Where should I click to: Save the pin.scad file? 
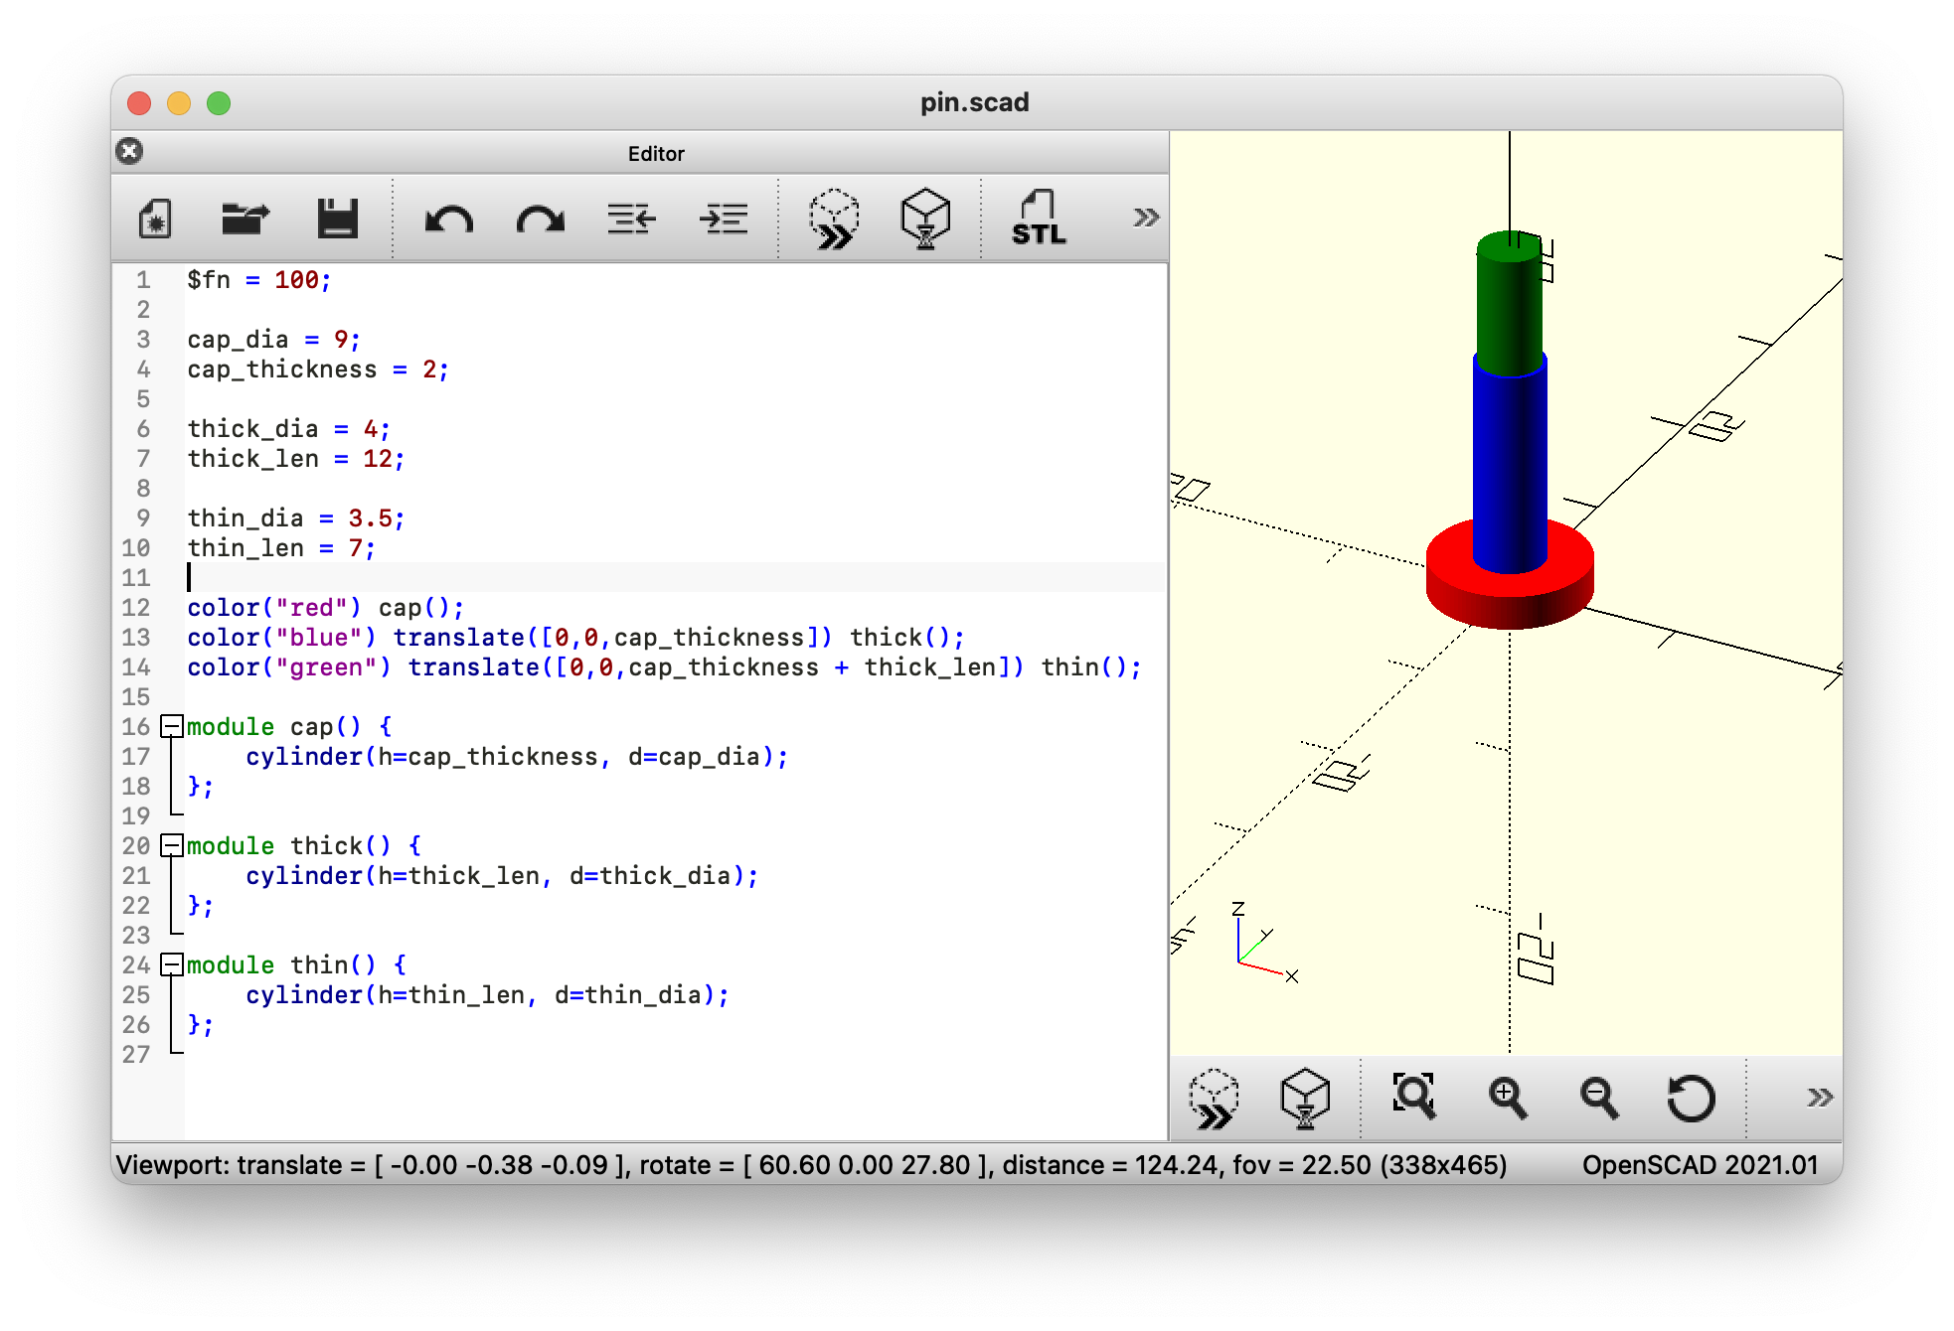[337, 218]
